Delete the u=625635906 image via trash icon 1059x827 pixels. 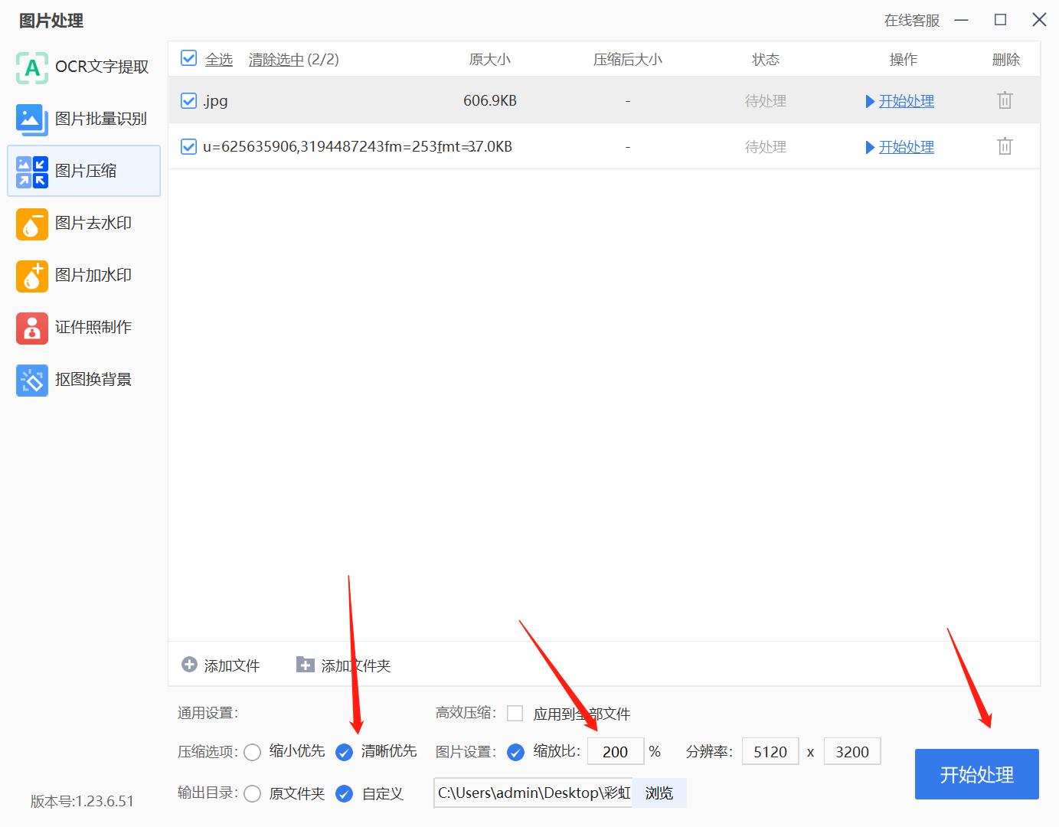tap(1005, 146)
